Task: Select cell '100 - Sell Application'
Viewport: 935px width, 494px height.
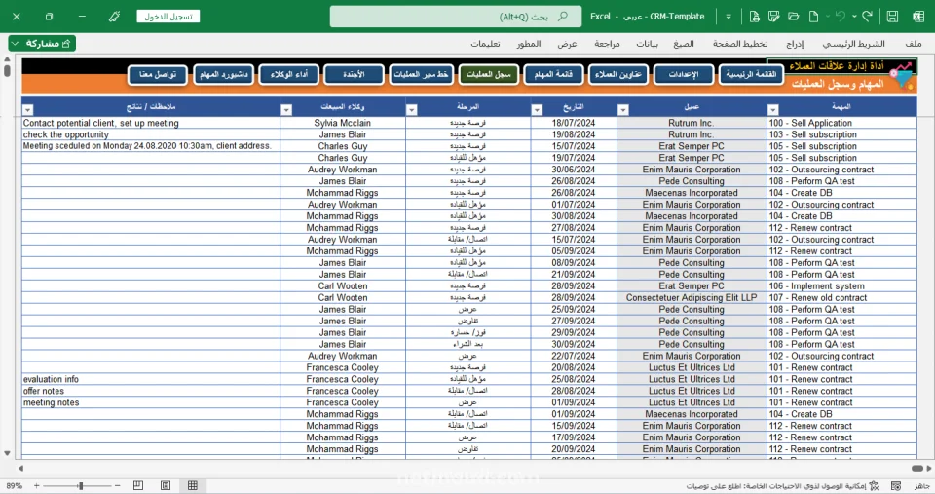Action: (841, 123)
